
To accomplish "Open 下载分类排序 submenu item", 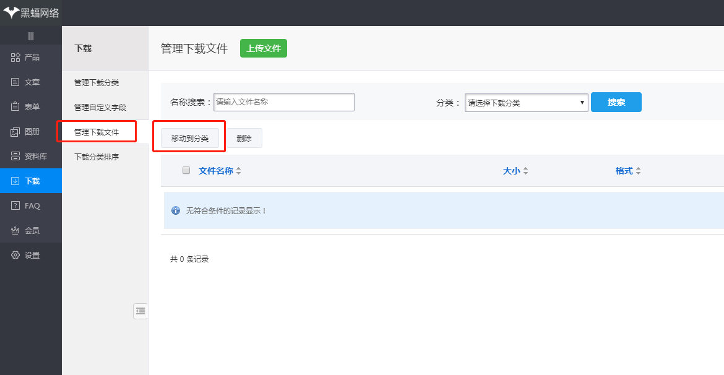I will tap(97, 157).
